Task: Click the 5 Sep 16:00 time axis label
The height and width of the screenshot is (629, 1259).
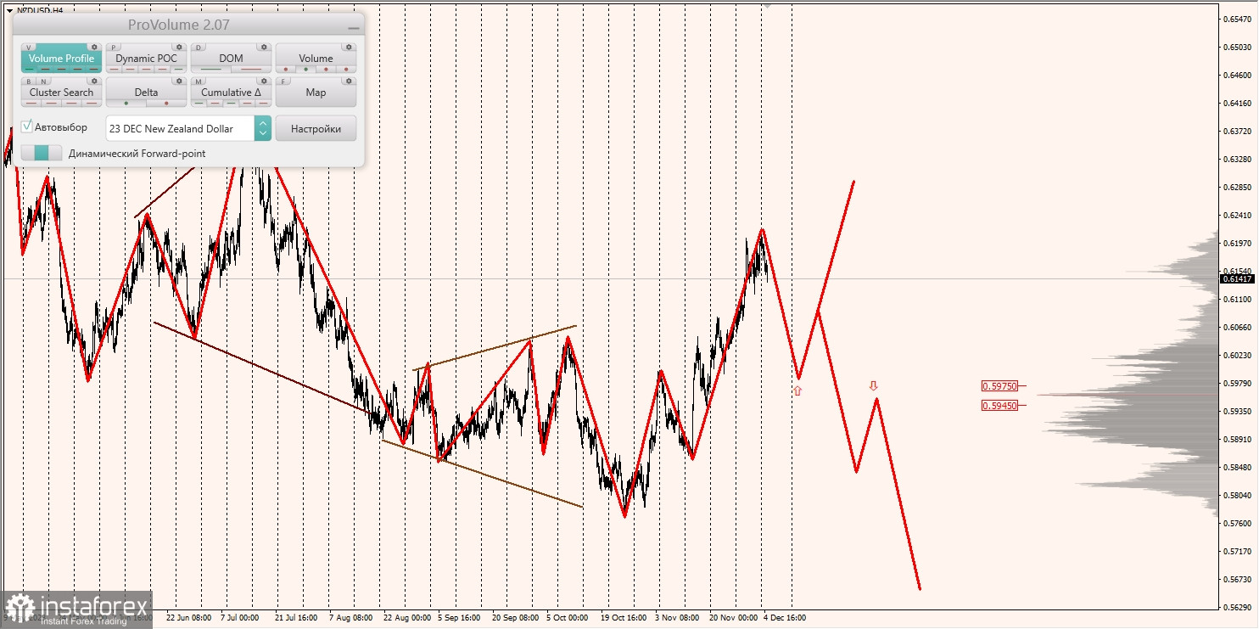Action: coord(459,618)
